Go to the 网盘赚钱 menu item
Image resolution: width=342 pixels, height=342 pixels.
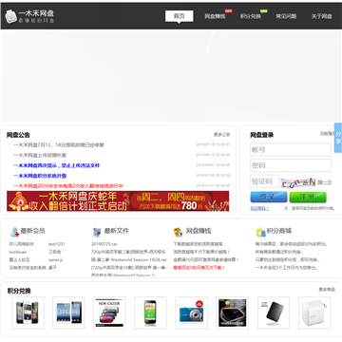[215, 16]
